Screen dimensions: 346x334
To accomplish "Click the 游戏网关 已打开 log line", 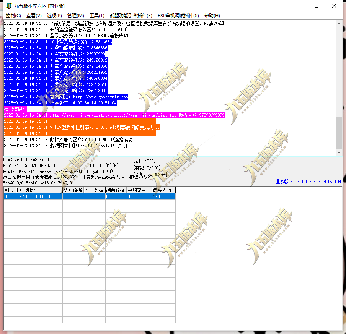I will tap(69, 146).
